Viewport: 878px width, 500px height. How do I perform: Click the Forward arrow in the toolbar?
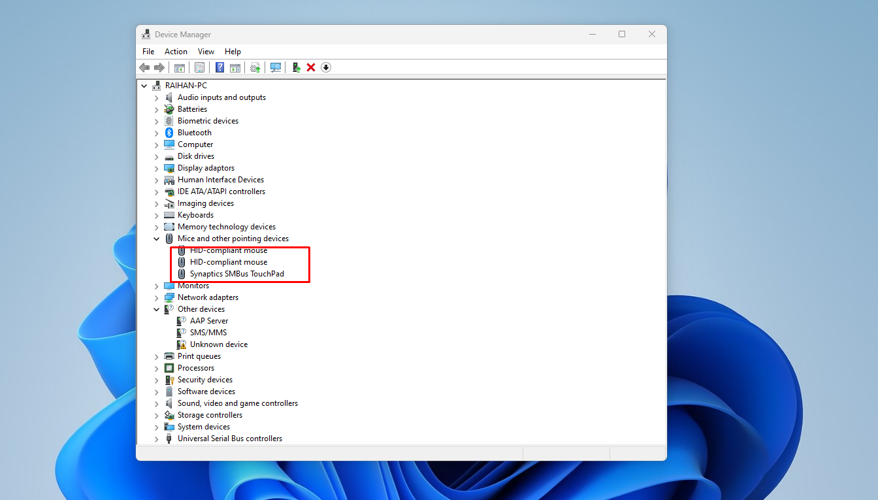[x=159, y=67]
